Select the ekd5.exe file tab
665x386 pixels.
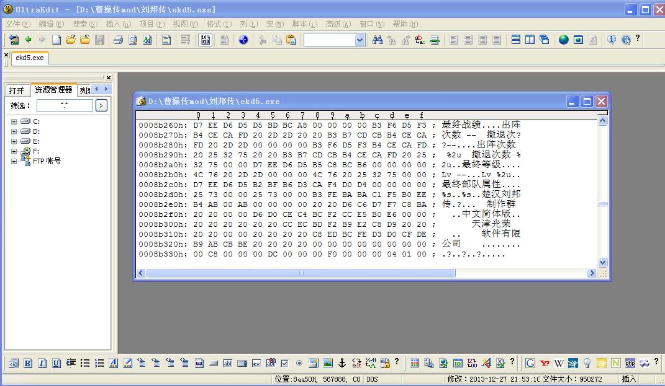30,58
